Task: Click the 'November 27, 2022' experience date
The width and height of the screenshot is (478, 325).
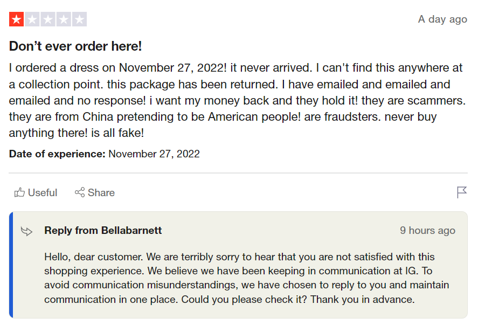Action: 154,154
